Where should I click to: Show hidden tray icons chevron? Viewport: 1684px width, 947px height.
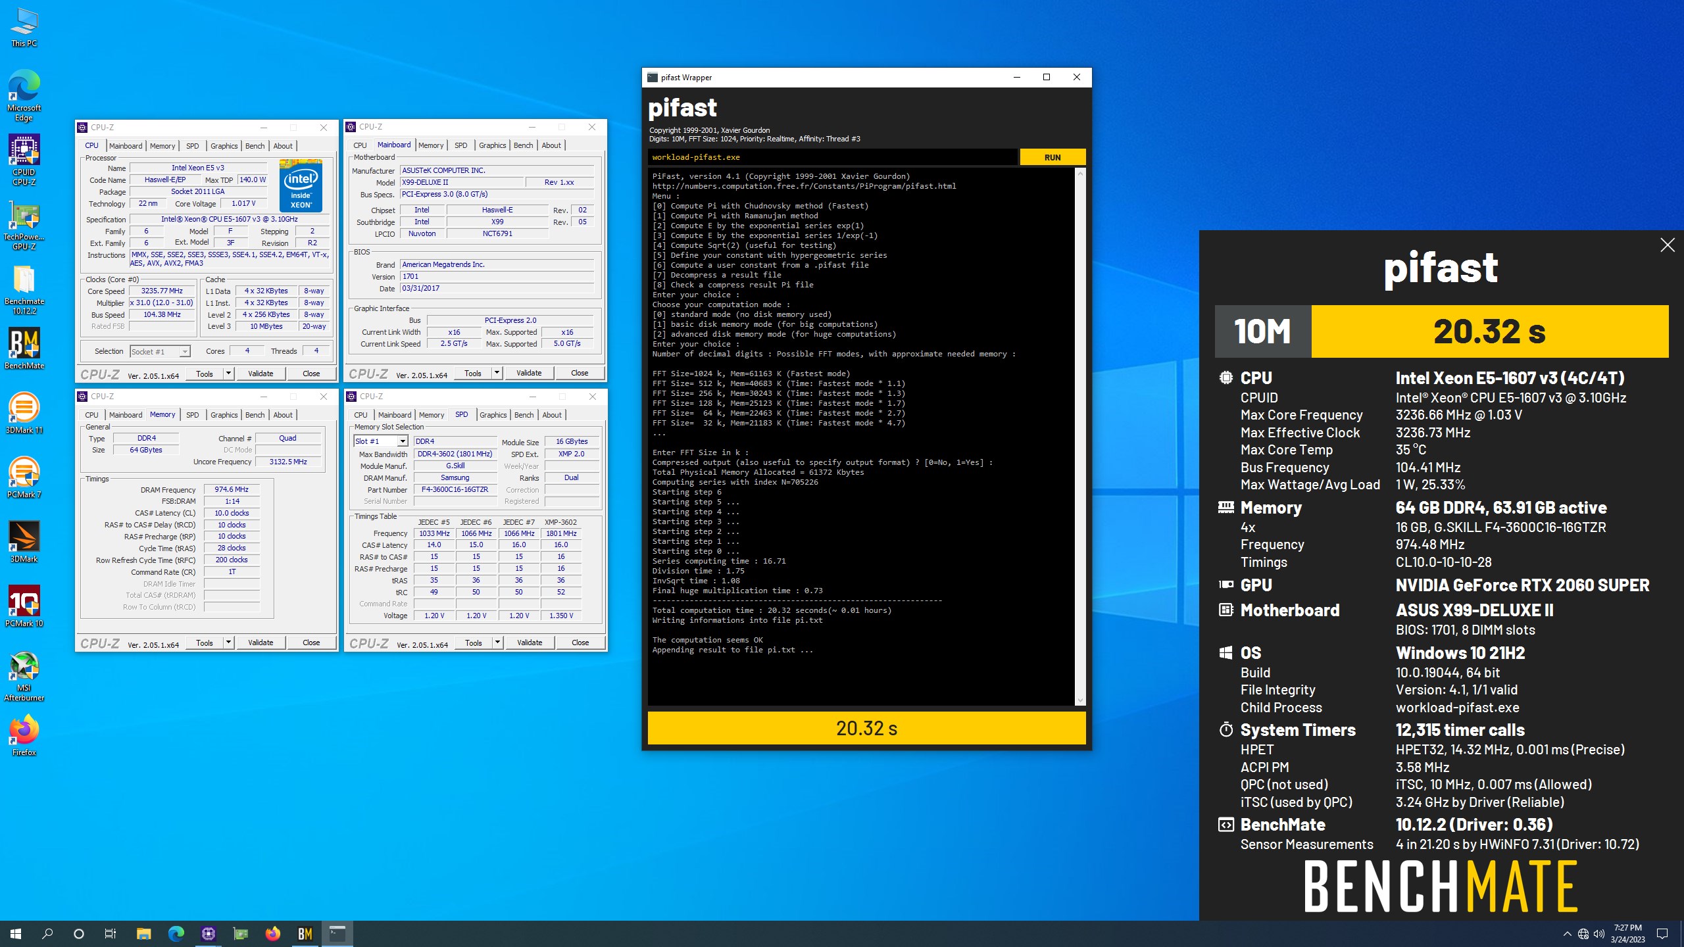pos(1567,934)
